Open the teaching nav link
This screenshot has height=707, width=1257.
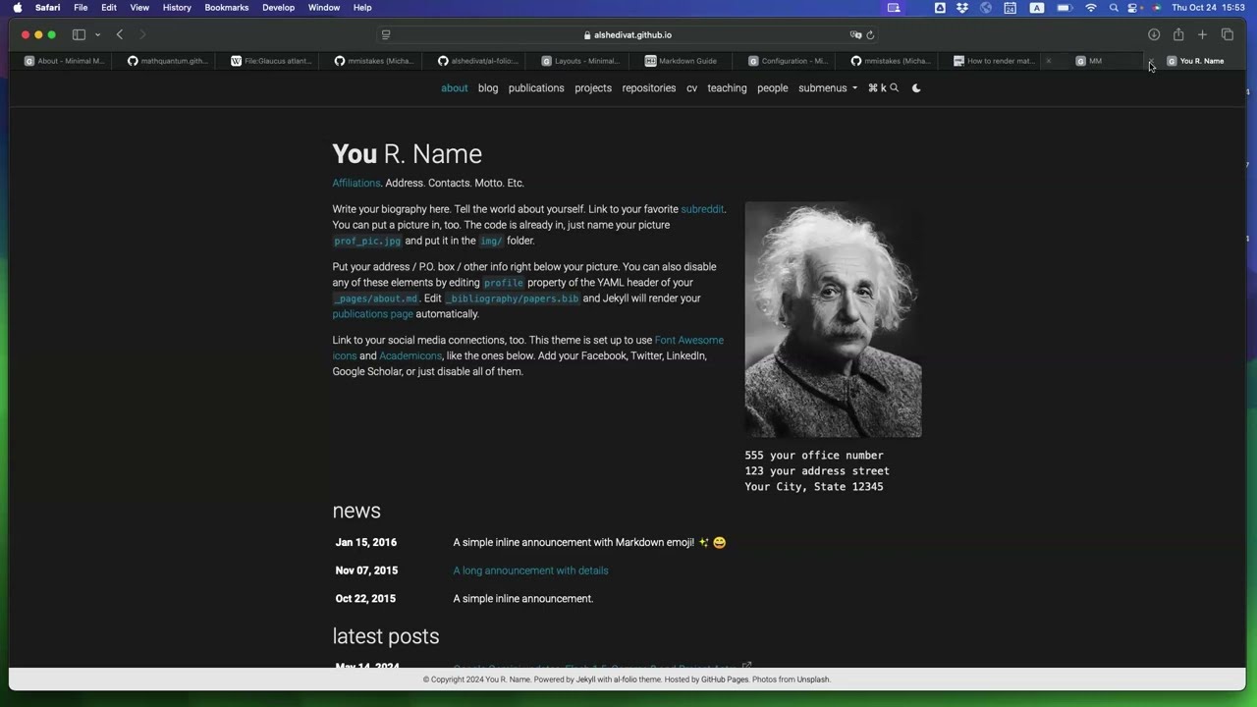(727, 88)
